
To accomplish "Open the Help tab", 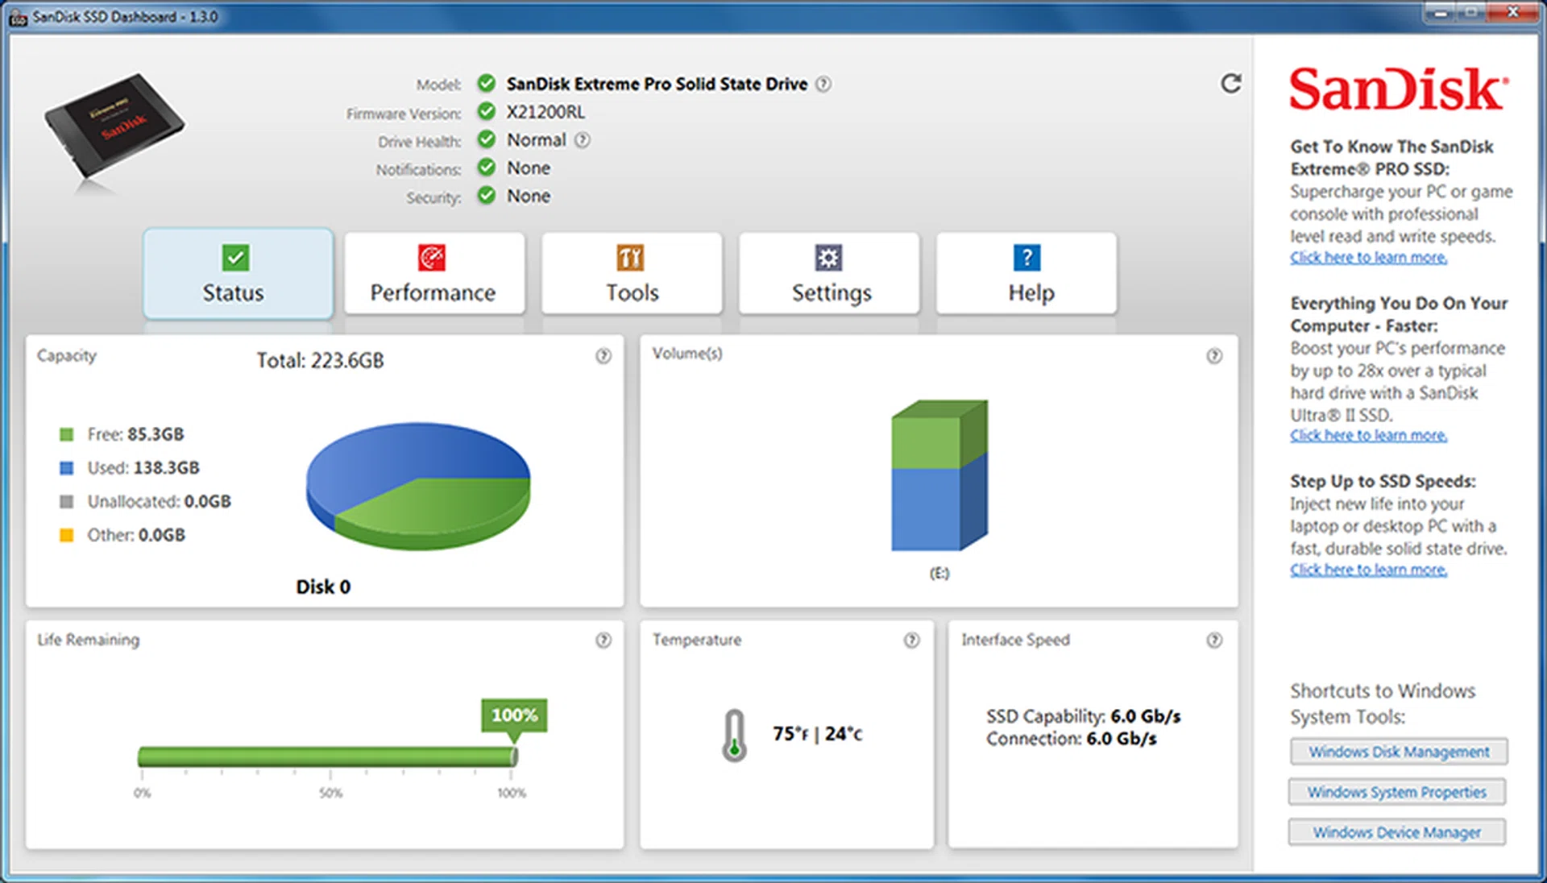I will (1027, 274).
